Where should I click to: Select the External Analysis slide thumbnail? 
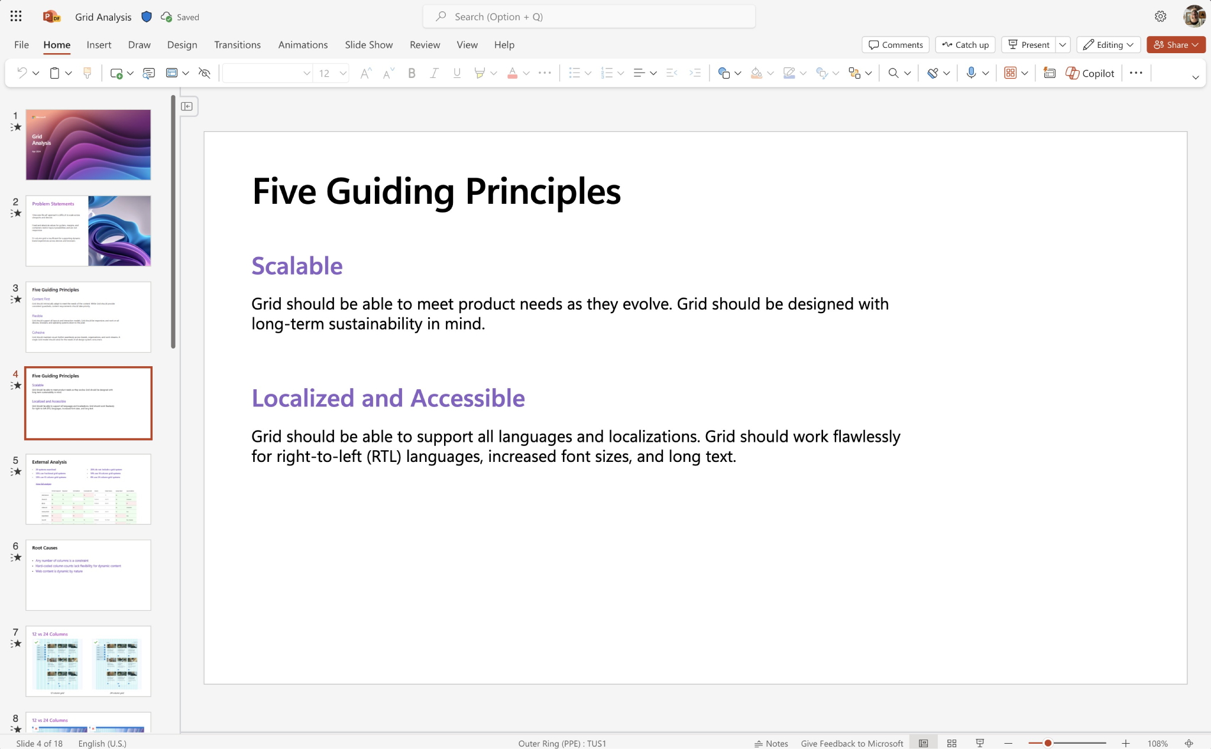[88, 489]
